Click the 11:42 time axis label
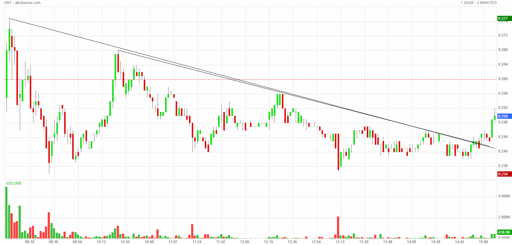Screen dimensions: 512x245 pyautogui.click(x=221, y=242)
